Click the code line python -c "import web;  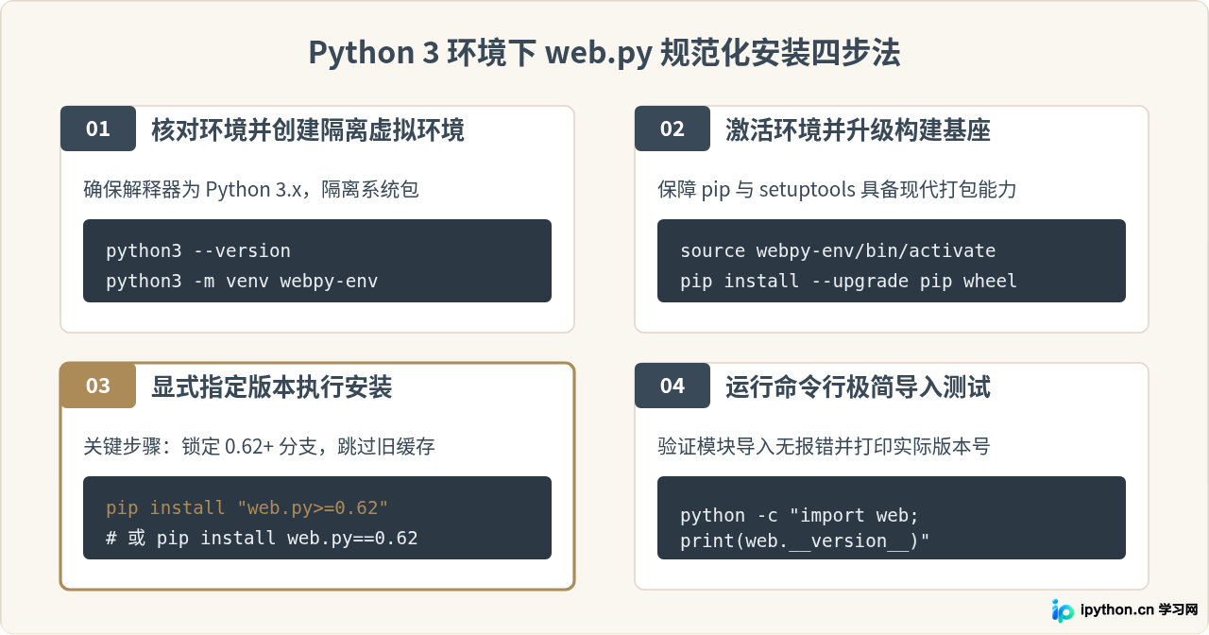799,515
